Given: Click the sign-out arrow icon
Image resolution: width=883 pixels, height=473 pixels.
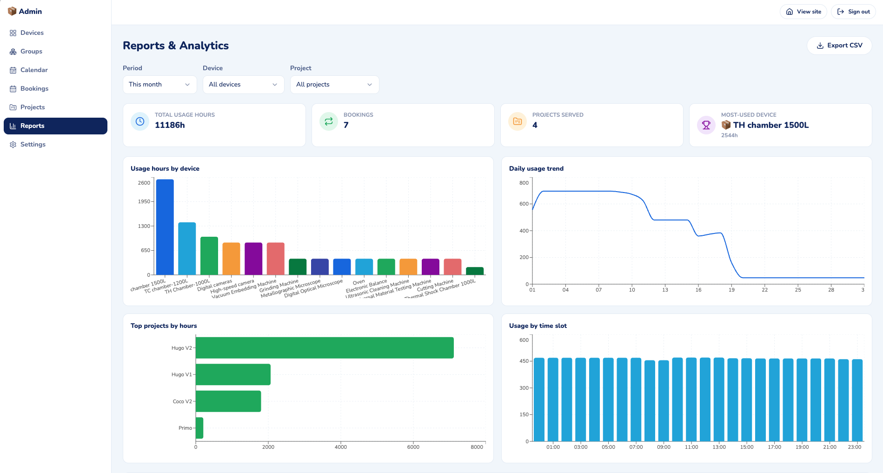Looking at the screenshot, I should pos(841,12).
